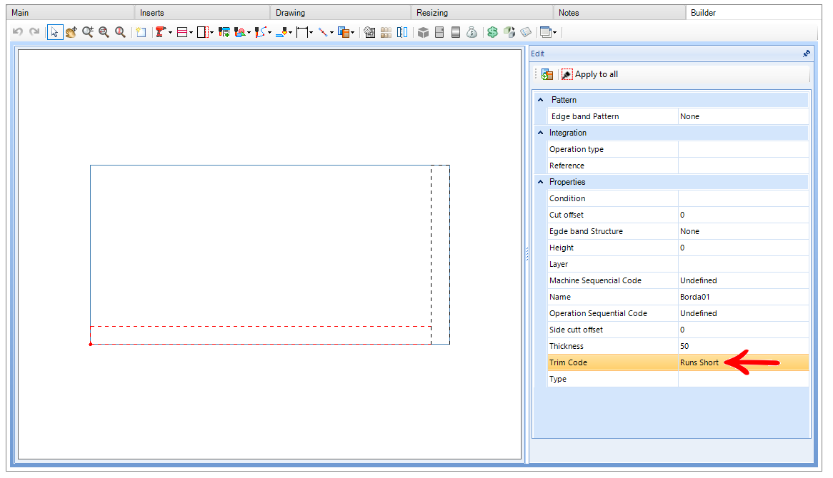Select the drill tool icon

tap(161, 32)
